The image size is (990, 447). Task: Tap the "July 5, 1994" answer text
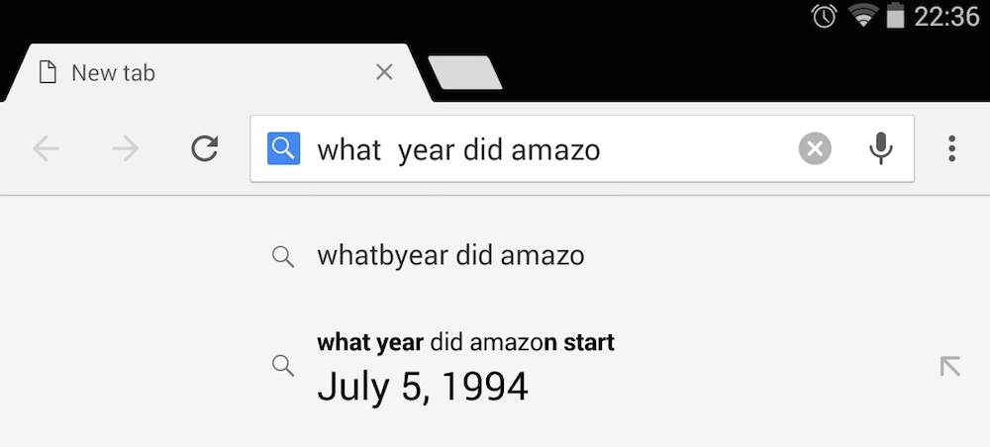coord(423,386)
